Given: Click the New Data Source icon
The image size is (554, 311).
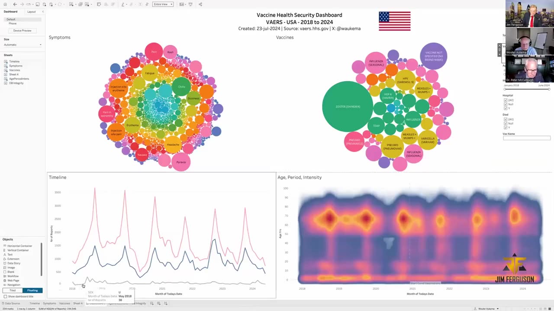Looking at the screenshot, I should click(x=44, y=4).
